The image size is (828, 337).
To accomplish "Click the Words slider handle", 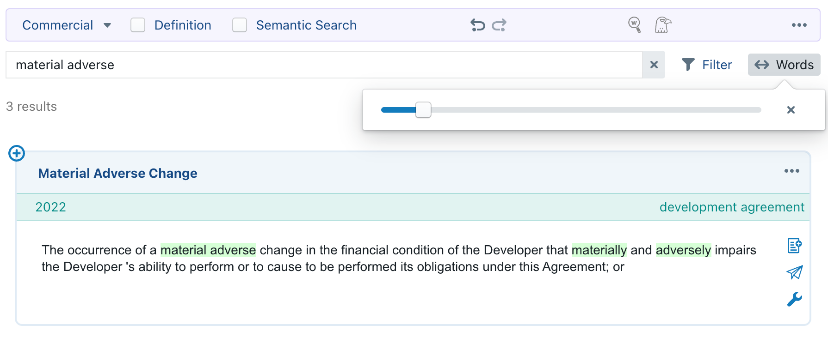I will [423, 110].
